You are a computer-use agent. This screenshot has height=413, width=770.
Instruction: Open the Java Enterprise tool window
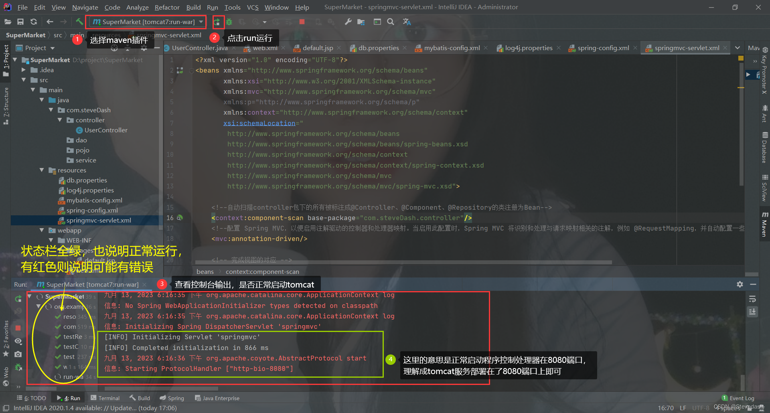click(x=217, y=398)
